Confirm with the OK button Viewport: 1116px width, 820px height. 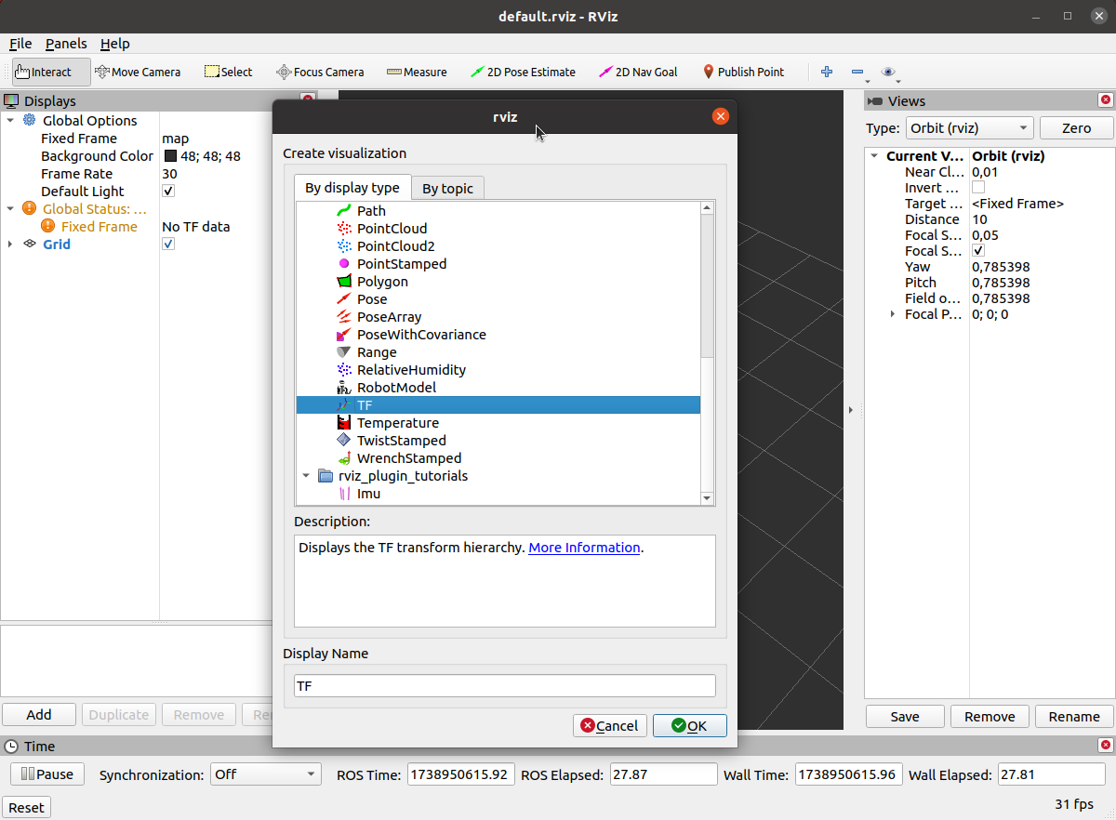click(689, 726)
